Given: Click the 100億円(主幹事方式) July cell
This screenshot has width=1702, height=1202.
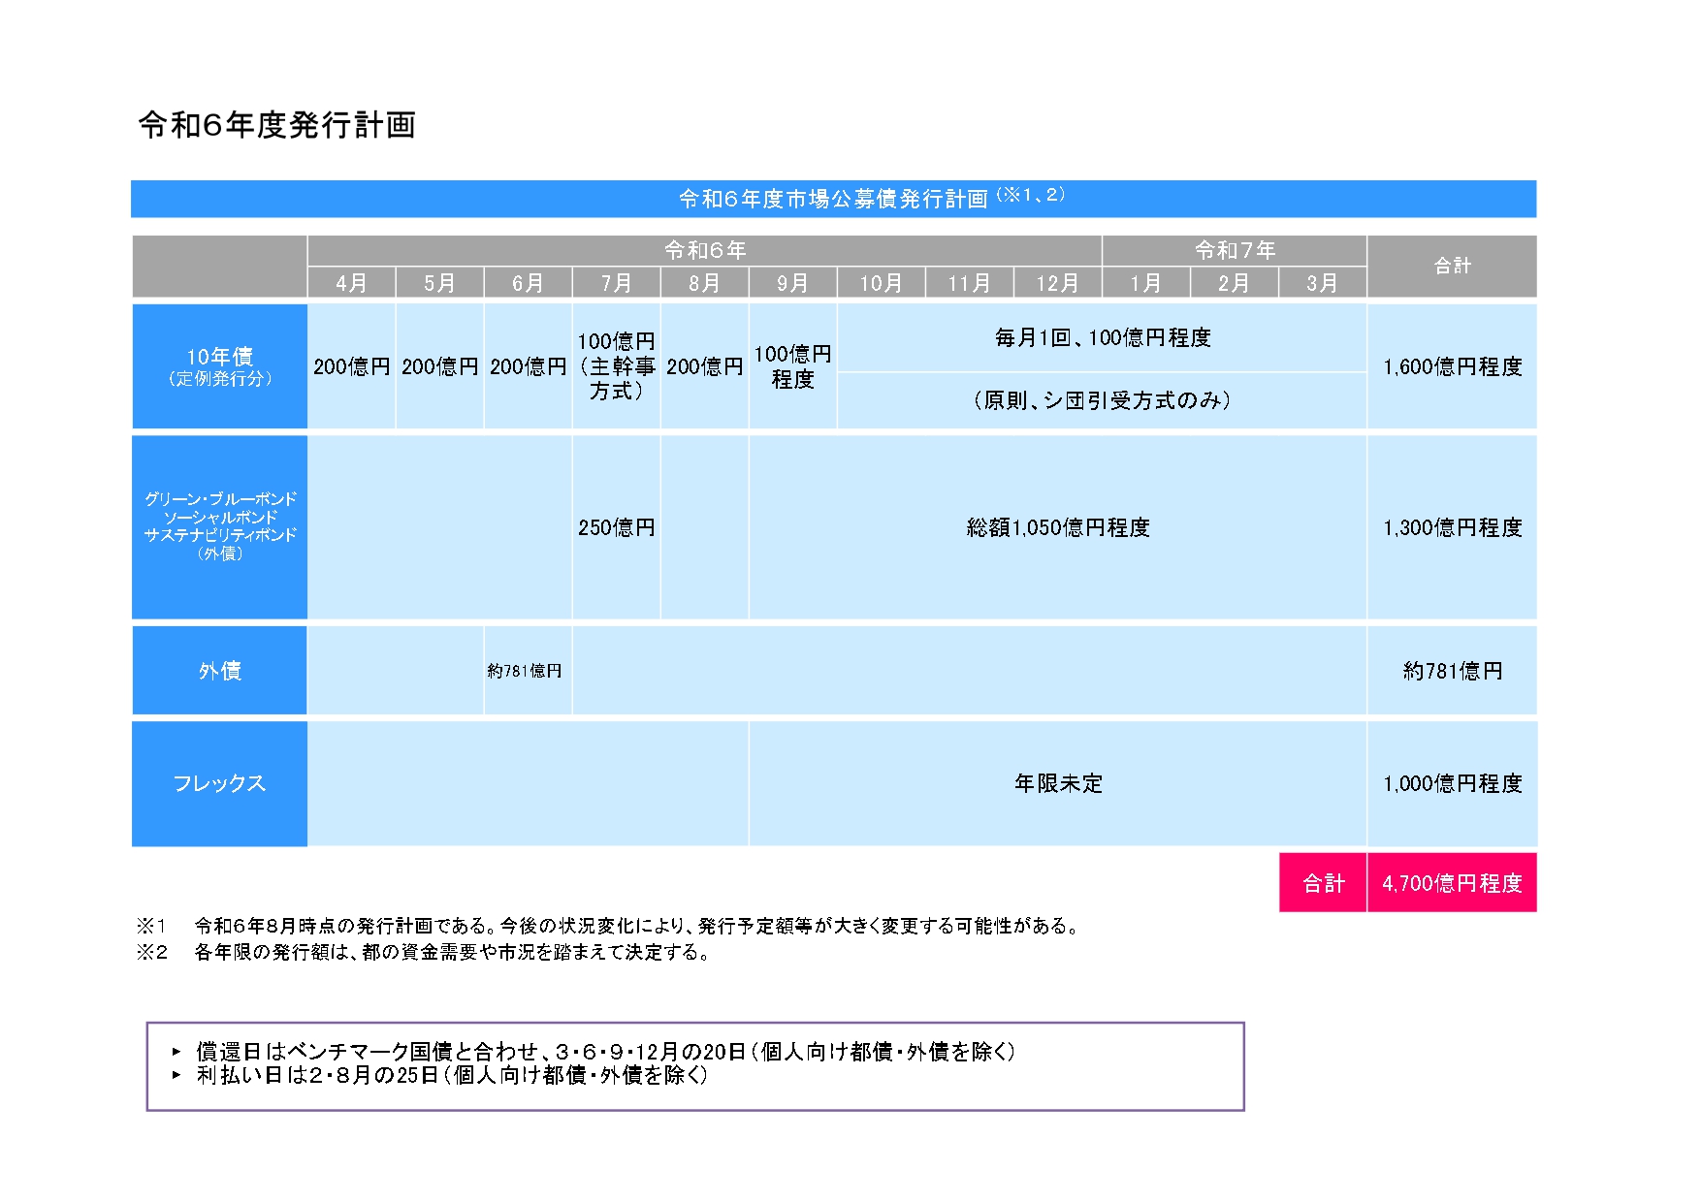Looking at the screenshot, I should pos(616,366).
